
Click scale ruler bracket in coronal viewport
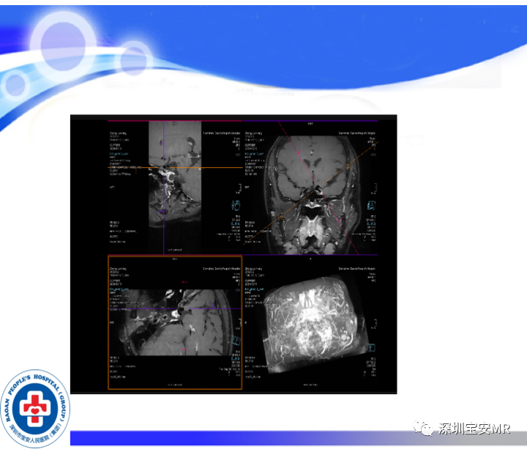click(x=375, y=188)
